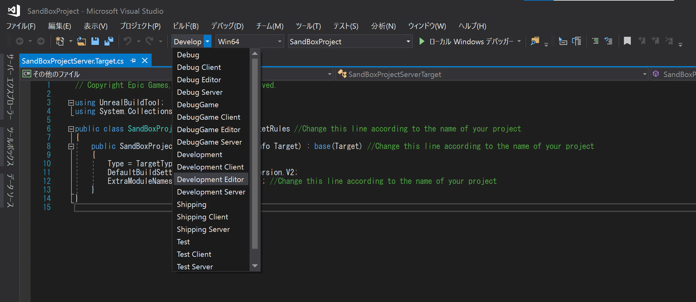Click the green Start Debugging play icon

click(x=421, y=41)
